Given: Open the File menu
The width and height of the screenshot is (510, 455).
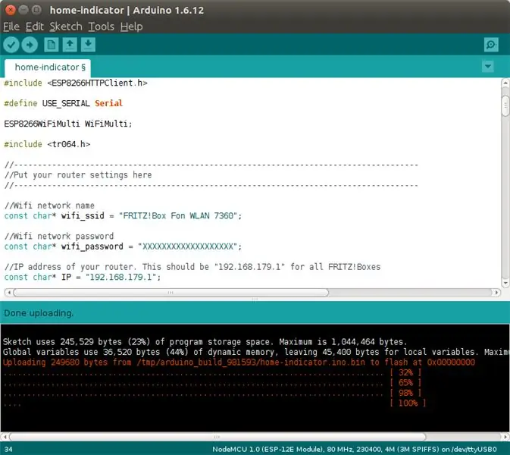Looking at the screenshot, I should [11, 27].
